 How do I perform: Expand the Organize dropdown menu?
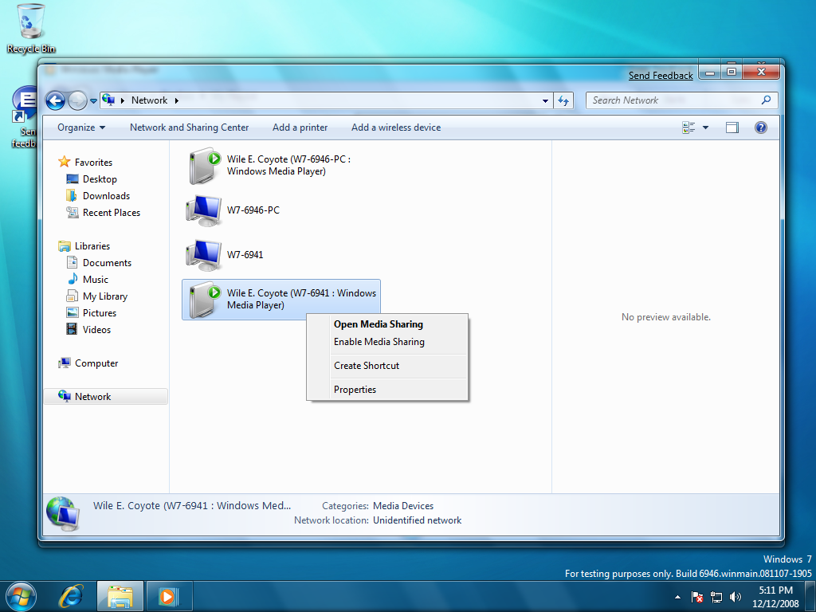[x=81, y=127]
